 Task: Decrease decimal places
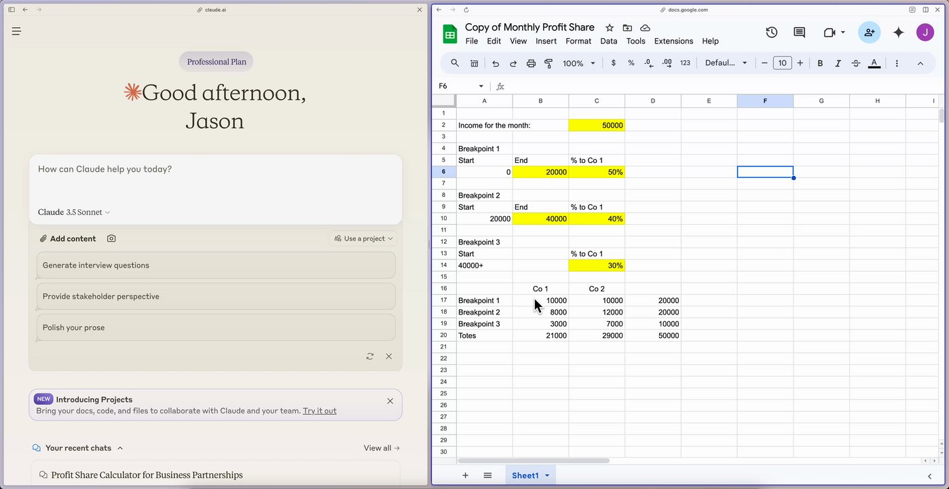pyautogui.click(x=649, y=63)
